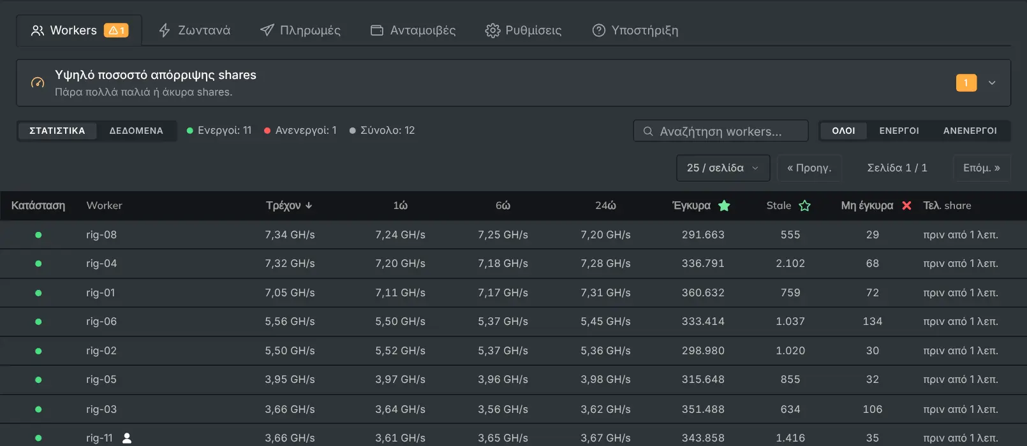The width and height of the screenshot is (1027, 446).
Task: Click the Ενεργοί: 11 status count
Action: click(219, 131)
